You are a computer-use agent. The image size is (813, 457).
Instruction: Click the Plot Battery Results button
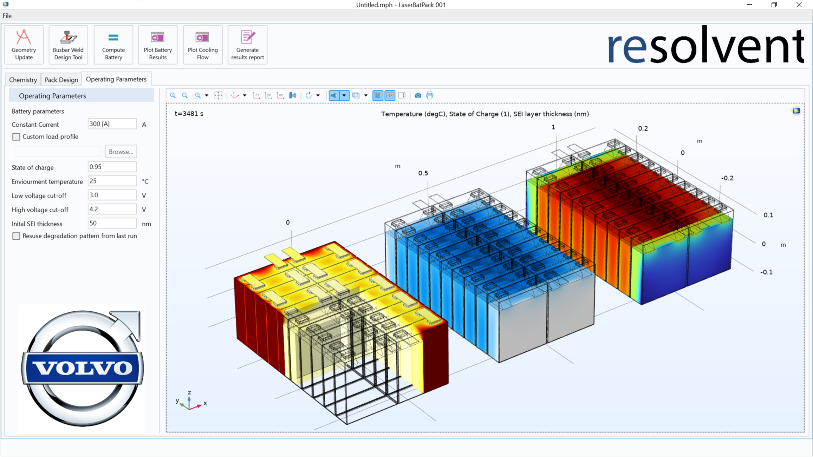pyautogui.click(x=158, y=45)
